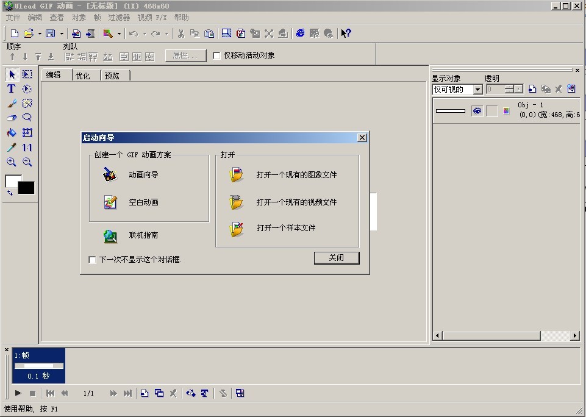Check 下一次不显示这个对话框 checkbox
The width and height of the screenshot is (586, 417).
point(92,260)
